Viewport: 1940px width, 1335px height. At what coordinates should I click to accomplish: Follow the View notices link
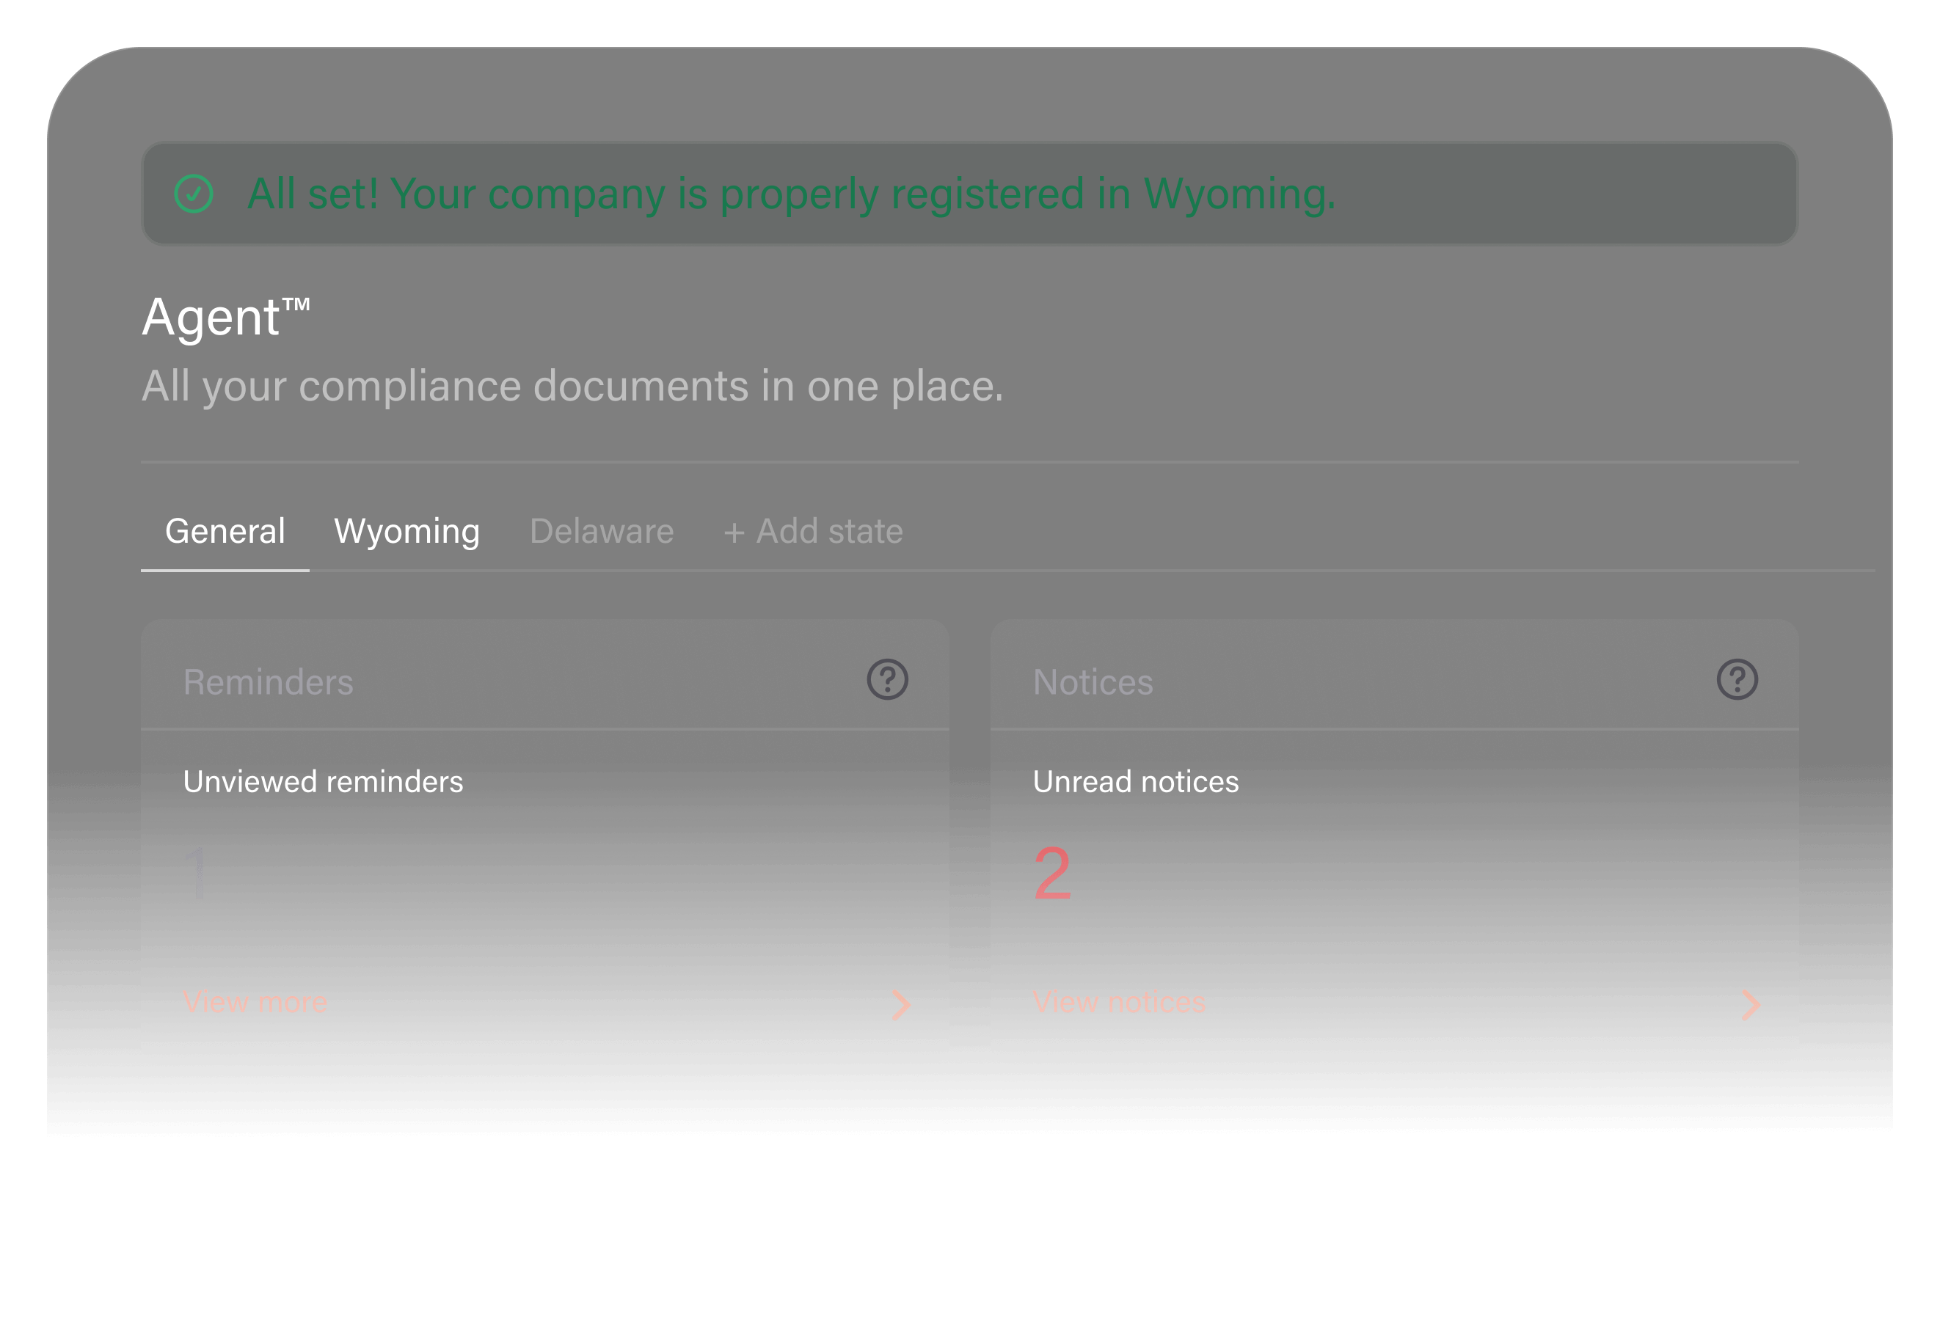1118,1001
